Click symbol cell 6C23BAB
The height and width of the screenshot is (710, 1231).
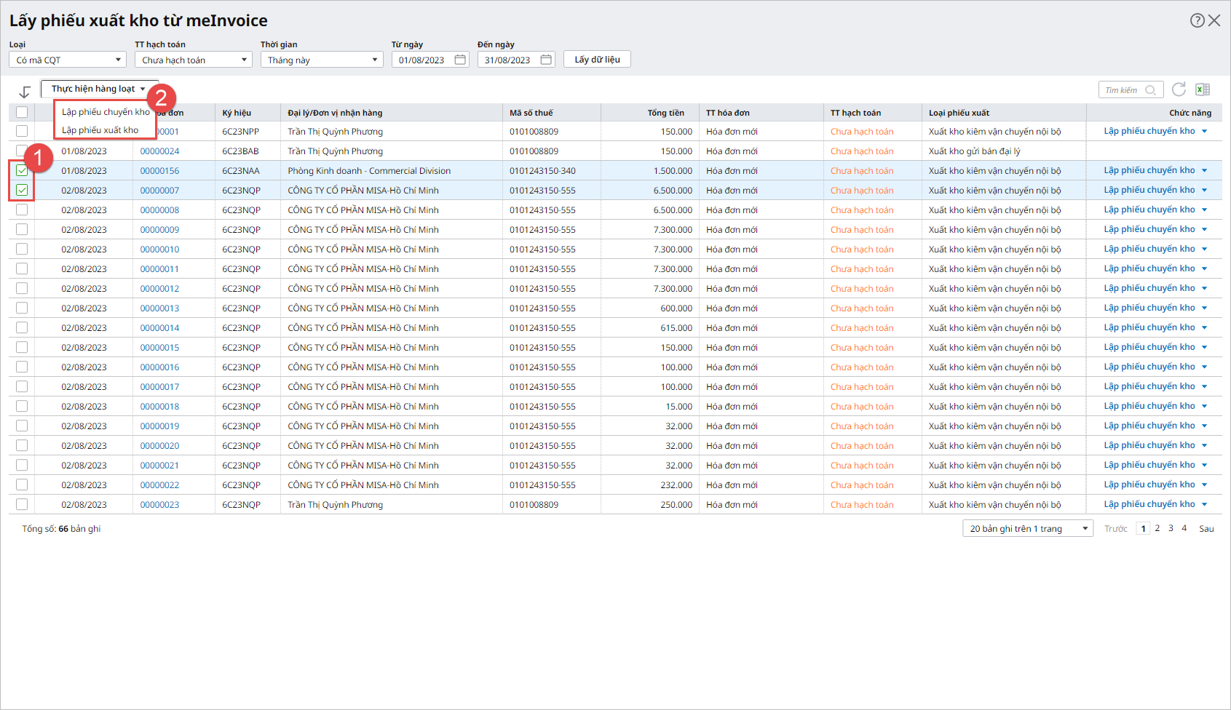[240, 151]
